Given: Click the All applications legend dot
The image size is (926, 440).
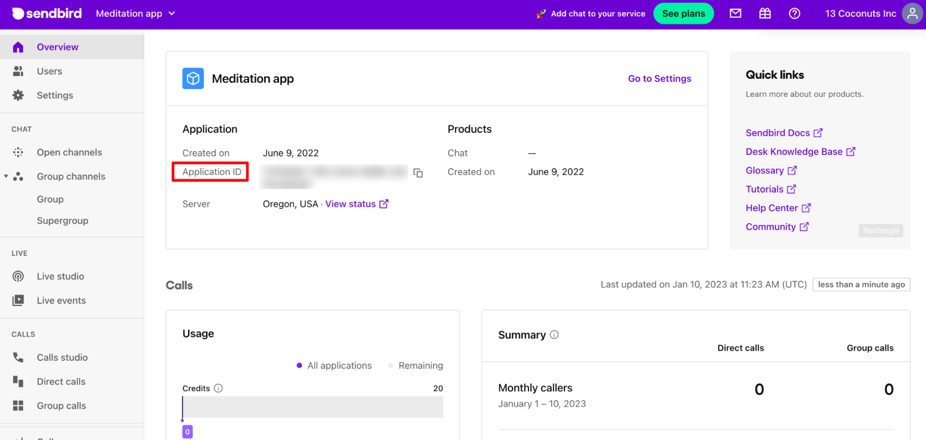Looking at the screenshot, I should [x=299, y=365].
